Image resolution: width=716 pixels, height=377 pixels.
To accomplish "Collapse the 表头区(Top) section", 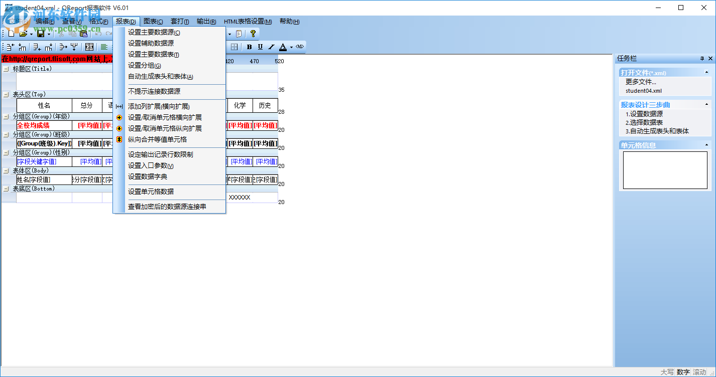I will (x=6, y=94).
